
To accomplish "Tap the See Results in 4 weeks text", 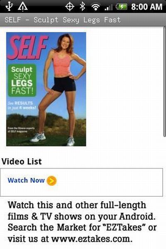I will click(22, 105).
